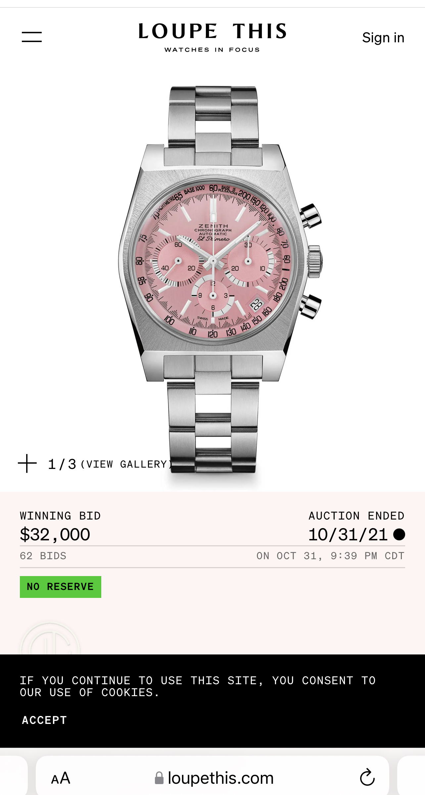Image resolution: width=425 pixels, height=795 pixels.
Task: Tap the Watches in Focus tagline
Action: (x=212, y=50)
